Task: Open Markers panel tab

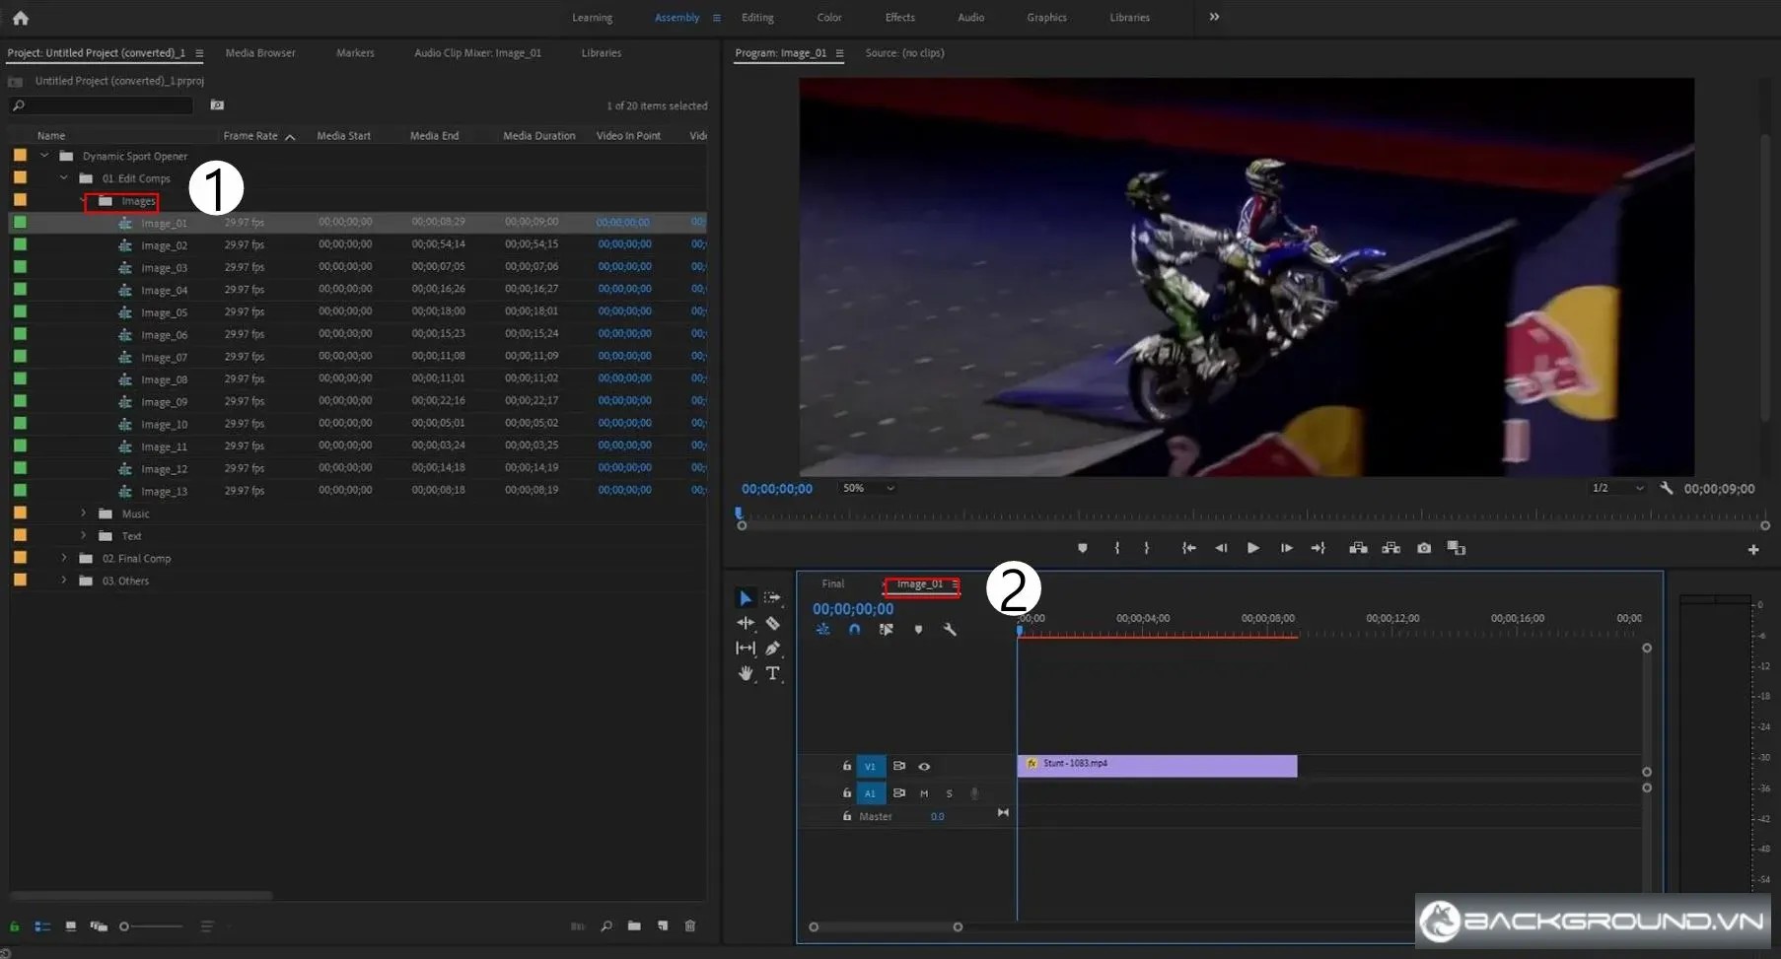Action: (x=355, y=53)
